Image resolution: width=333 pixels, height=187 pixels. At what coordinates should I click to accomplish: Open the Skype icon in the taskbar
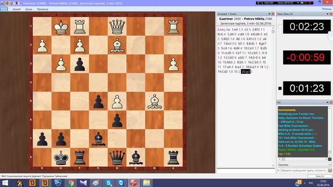click(x=109, y=183)
